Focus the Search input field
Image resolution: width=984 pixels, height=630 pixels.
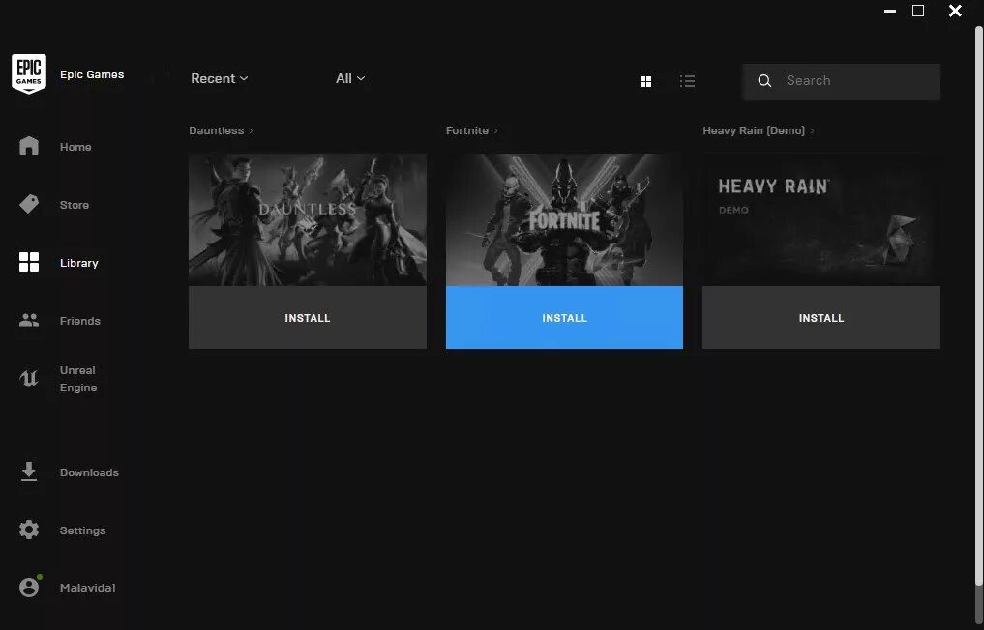[842, 81]
